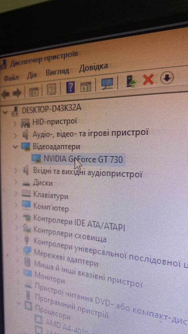Expand the Клавіатури node
This screenshot has width=188, height=334.
[x=16, y=194]
